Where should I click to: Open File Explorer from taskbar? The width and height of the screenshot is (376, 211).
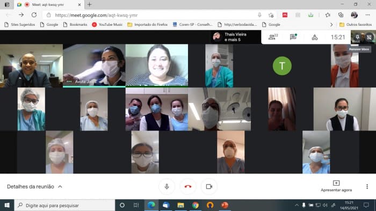pyautogui.click(x=180, y=205)
